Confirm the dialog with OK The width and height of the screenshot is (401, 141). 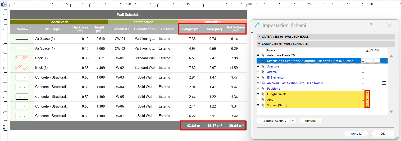pyautogui.click(x=382, y=134)
